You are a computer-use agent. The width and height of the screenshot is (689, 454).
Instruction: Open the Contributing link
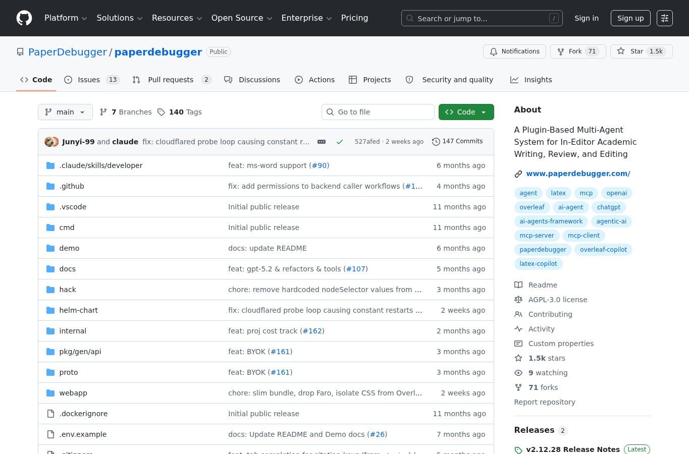click(543, 314)
